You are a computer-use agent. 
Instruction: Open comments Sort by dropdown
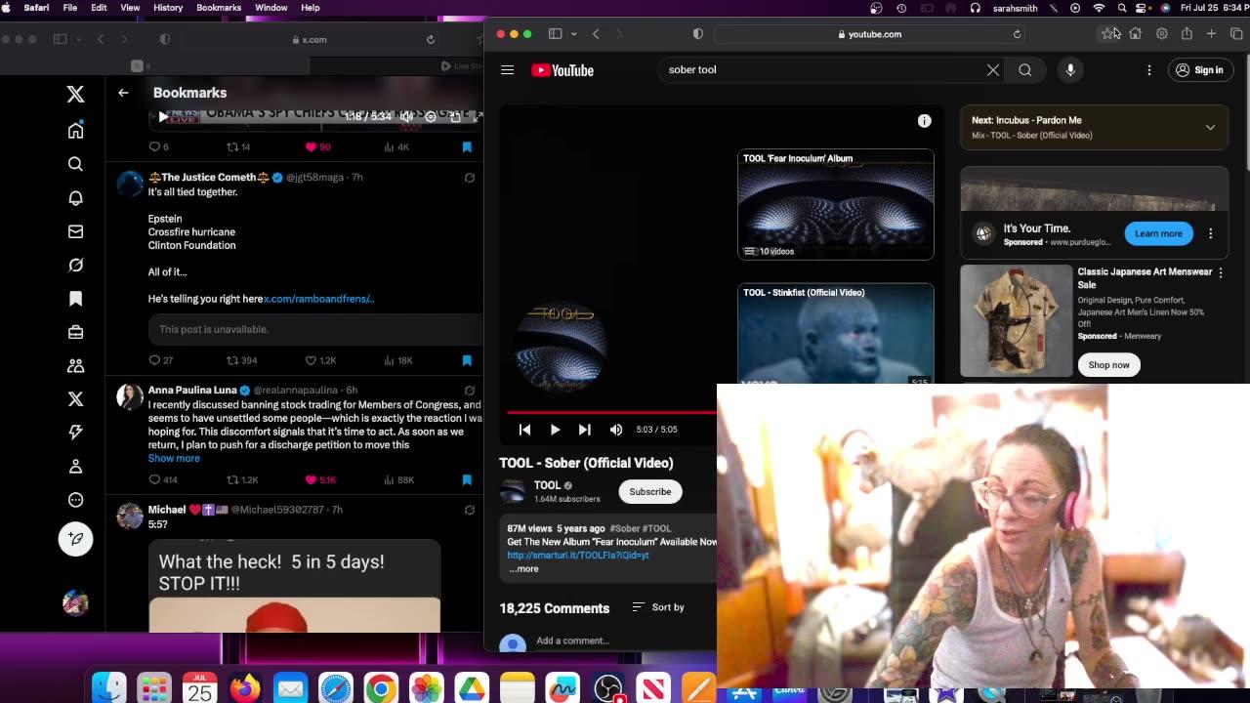point(658,607)
